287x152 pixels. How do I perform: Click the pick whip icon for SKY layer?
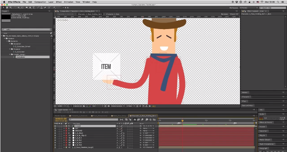[141, 128]
